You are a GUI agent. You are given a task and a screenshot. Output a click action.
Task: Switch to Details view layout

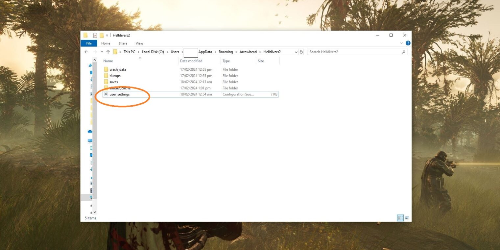click(x=400, y=218)
